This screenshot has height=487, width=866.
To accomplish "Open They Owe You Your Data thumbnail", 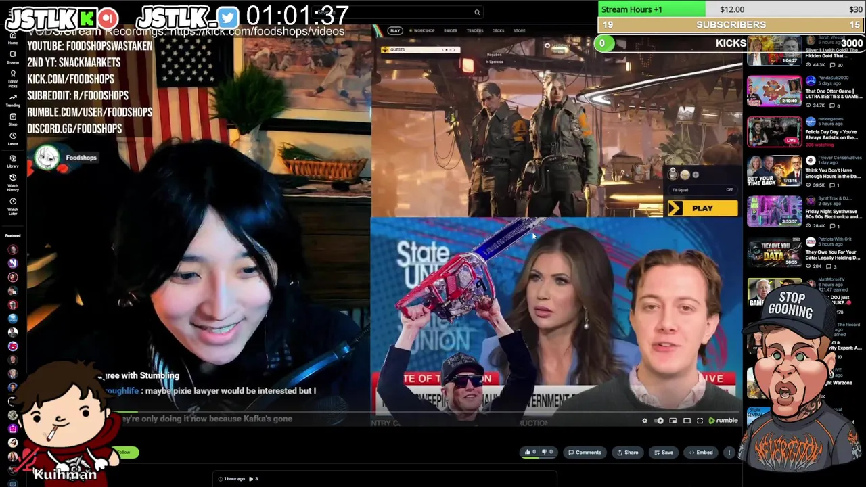I will coord(774,252).
